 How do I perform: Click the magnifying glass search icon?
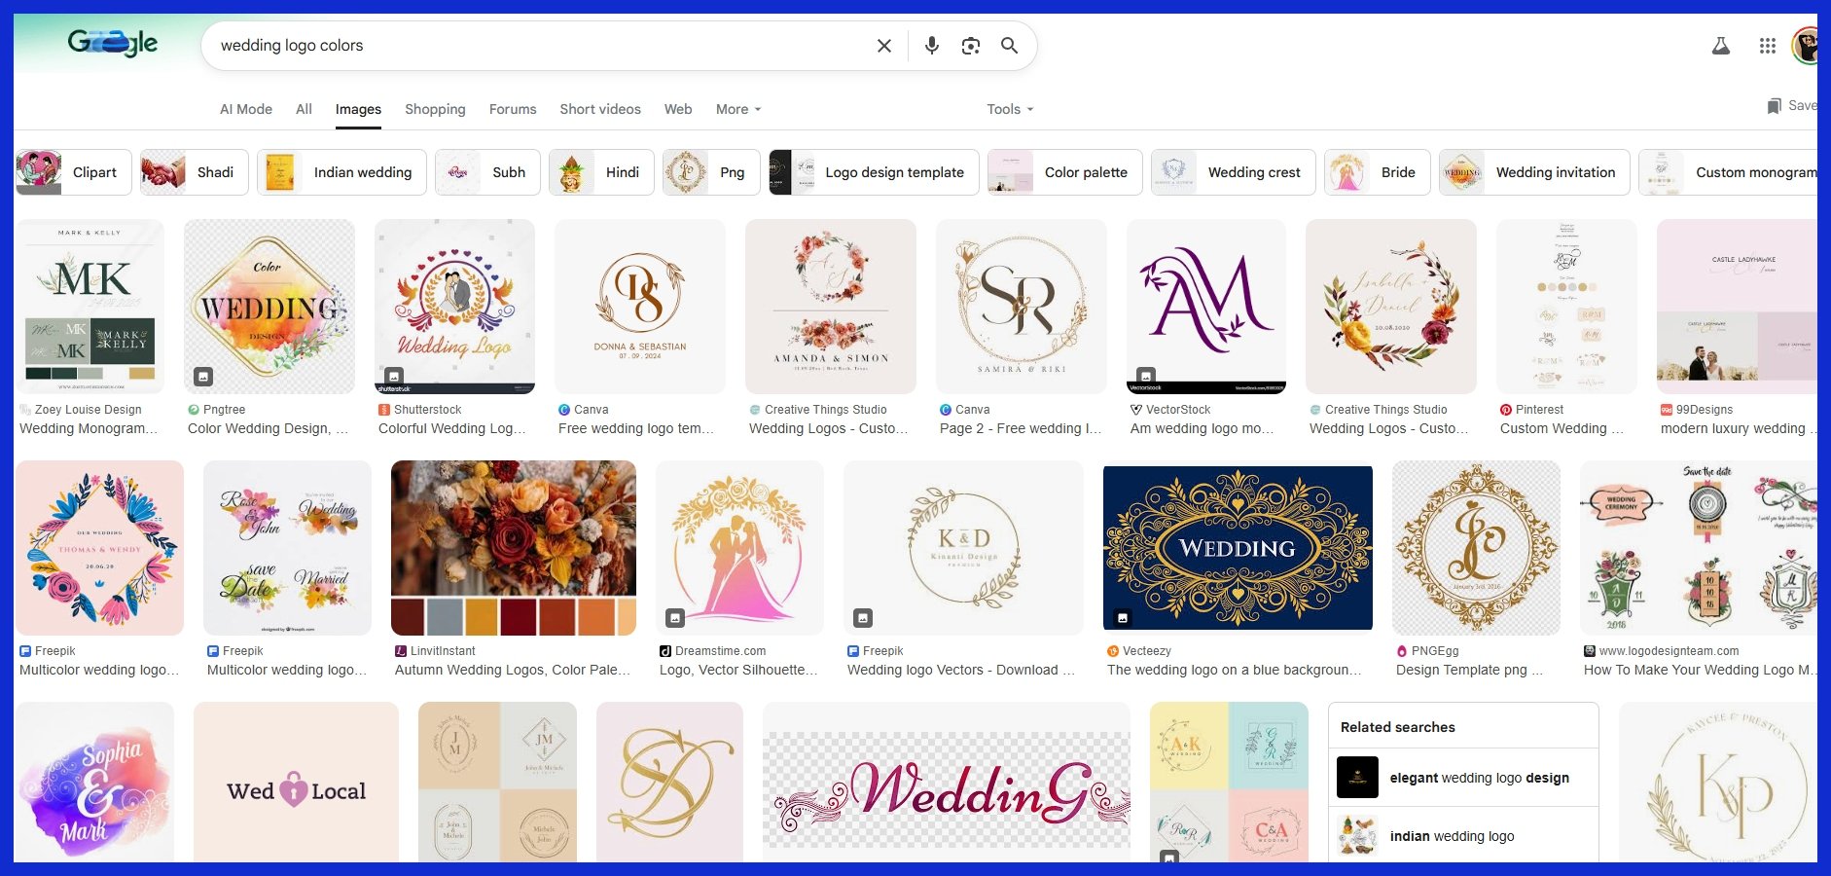[x=1009, y=46]
